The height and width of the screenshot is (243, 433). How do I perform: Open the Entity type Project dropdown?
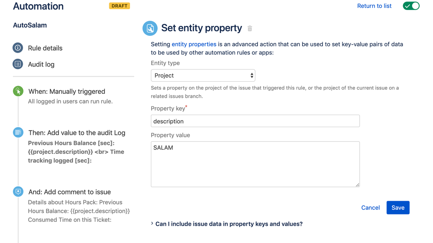(x=203, y=76)
